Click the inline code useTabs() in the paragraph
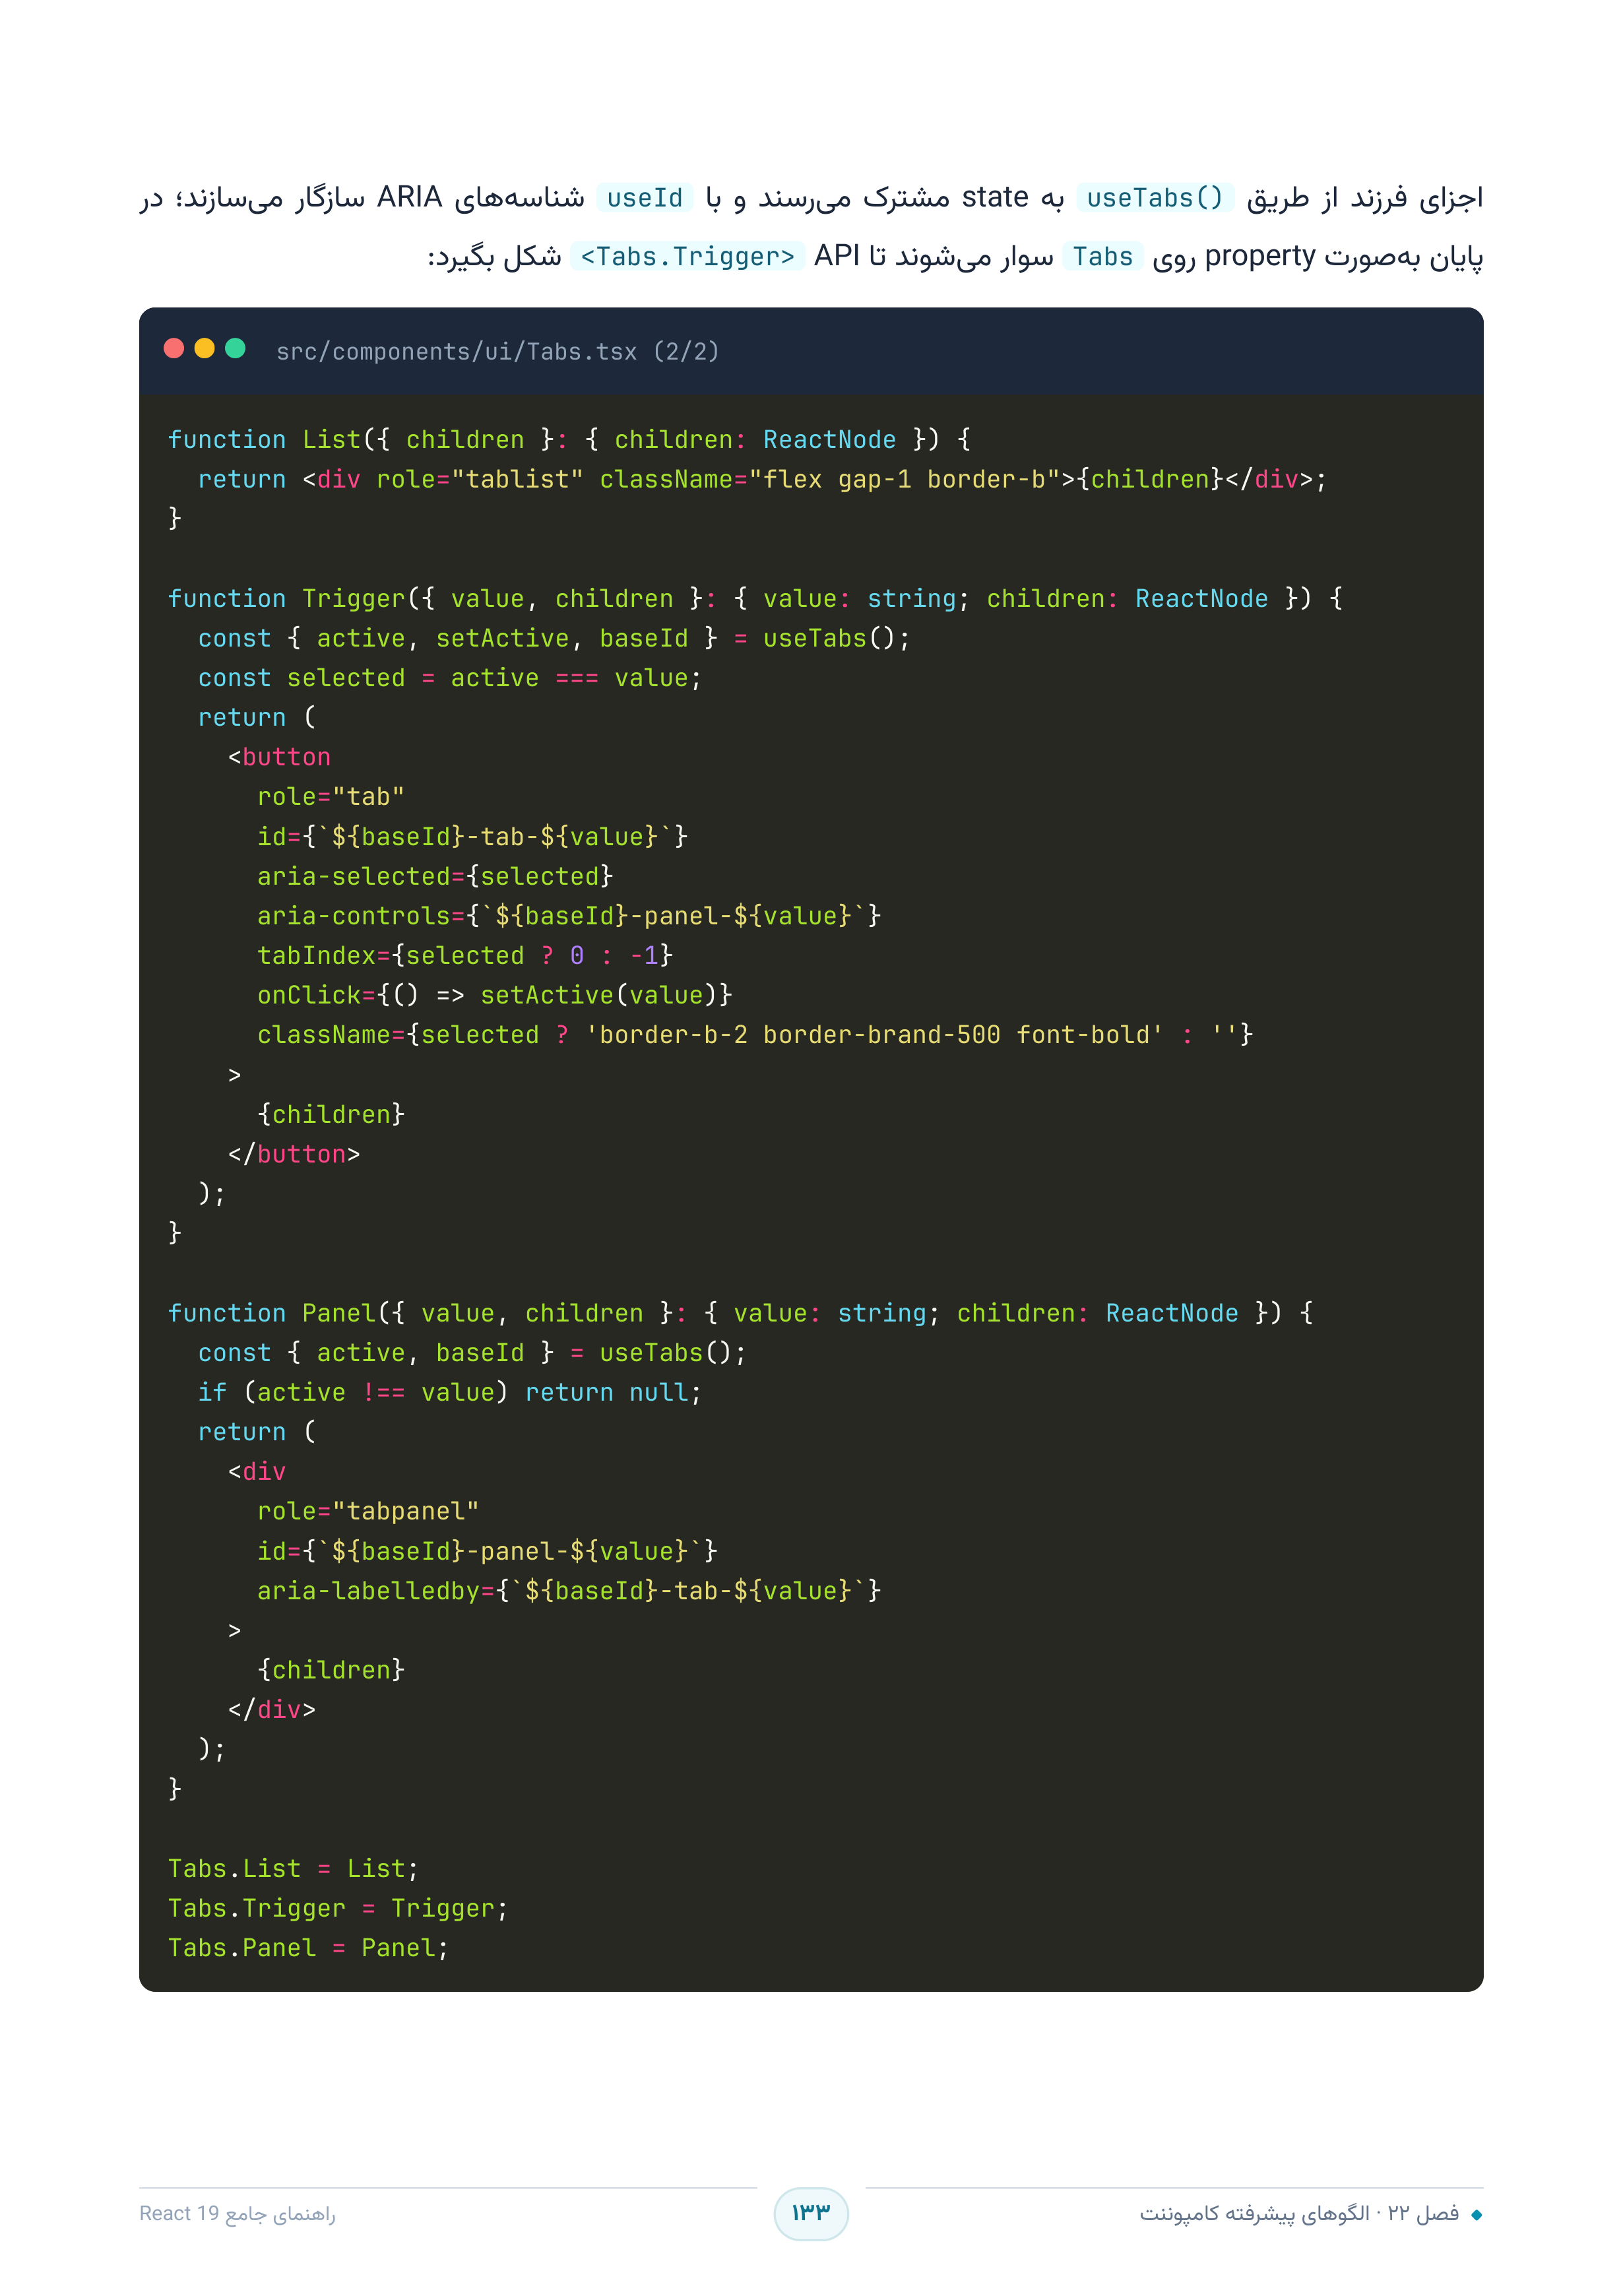This screenshot has height=2296, width=1623. (x=1155, y=198)
